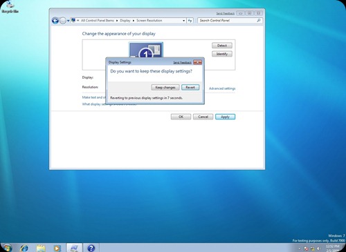The image size is (346, 252).
Task: Click the search magnifier icon
Action: (259, 21)
